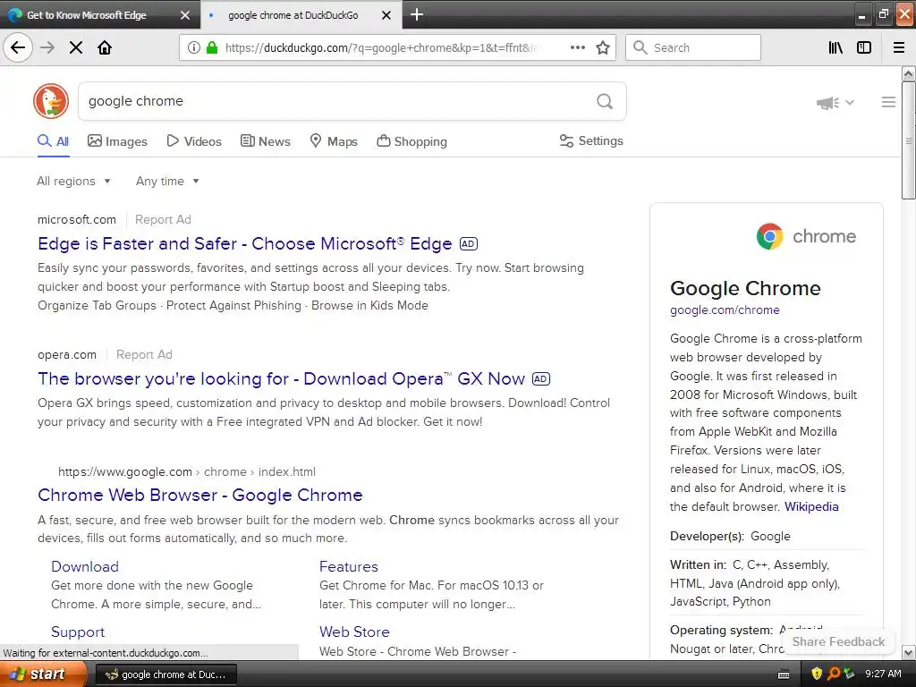Click the address bar URL field

(381, 48)
